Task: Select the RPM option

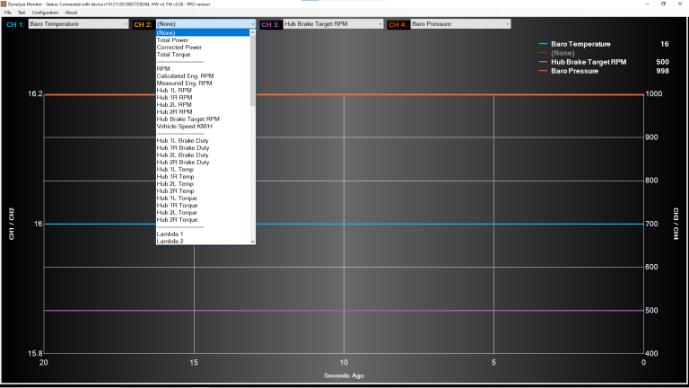Action: point(203,69)
